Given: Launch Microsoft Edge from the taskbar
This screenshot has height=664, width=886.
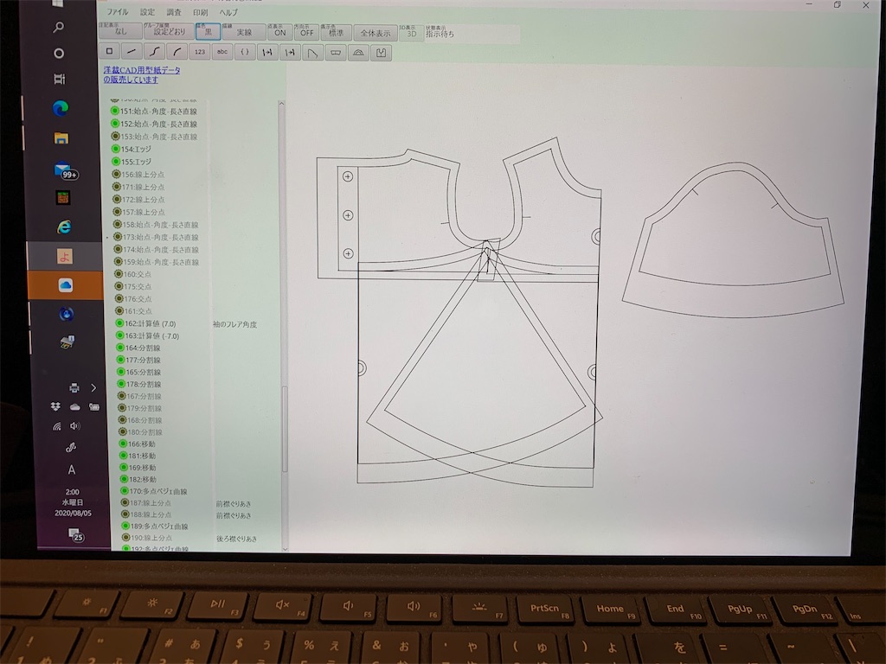Looking at the screenshot, I should [61, 108].
